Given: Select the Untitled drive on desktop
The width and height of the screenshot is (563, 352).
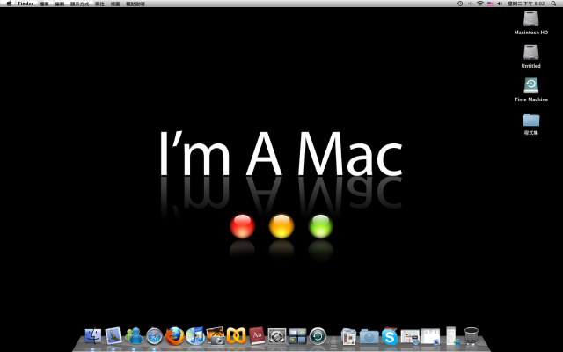Looking at the screenshot, I should pos(531,56).
